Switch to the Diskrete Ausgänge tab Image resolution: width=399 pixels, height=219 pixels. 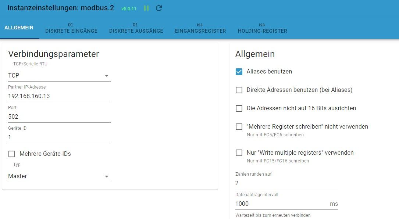coord(136,28)
